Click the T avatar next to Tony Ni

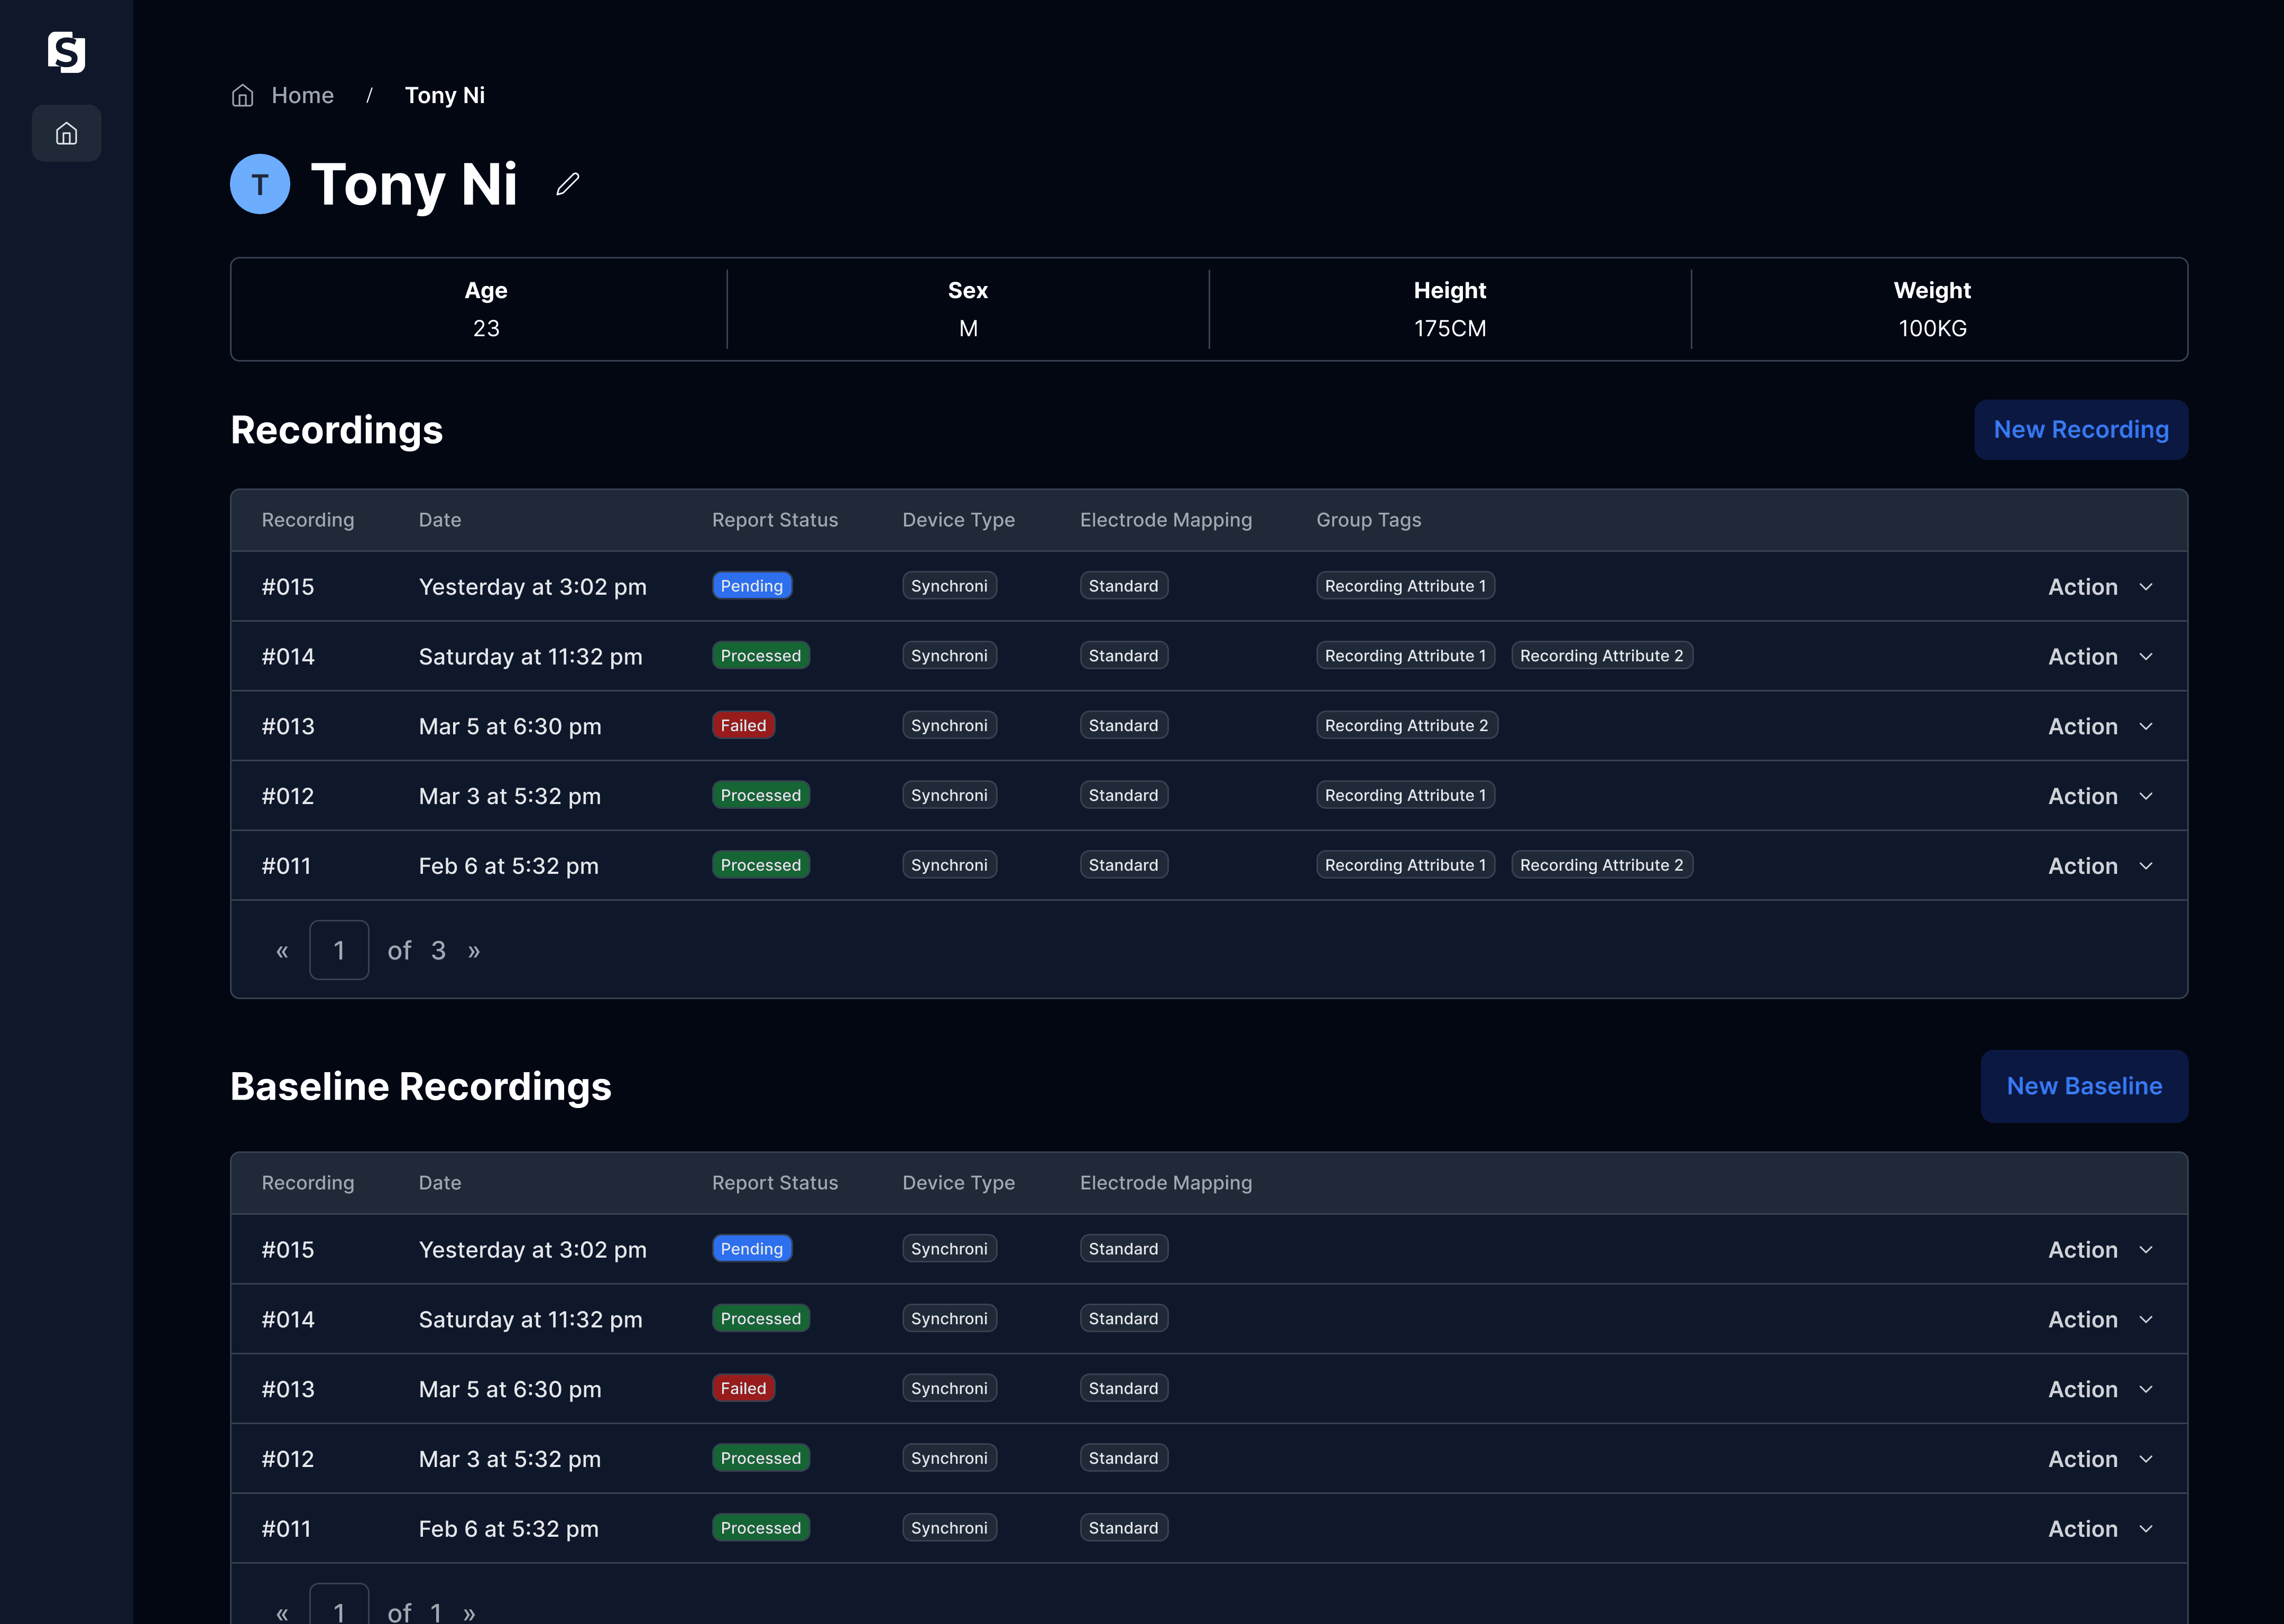point(259,184)
